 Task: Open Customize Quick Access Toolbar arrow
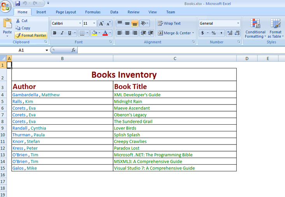point(48,3)
